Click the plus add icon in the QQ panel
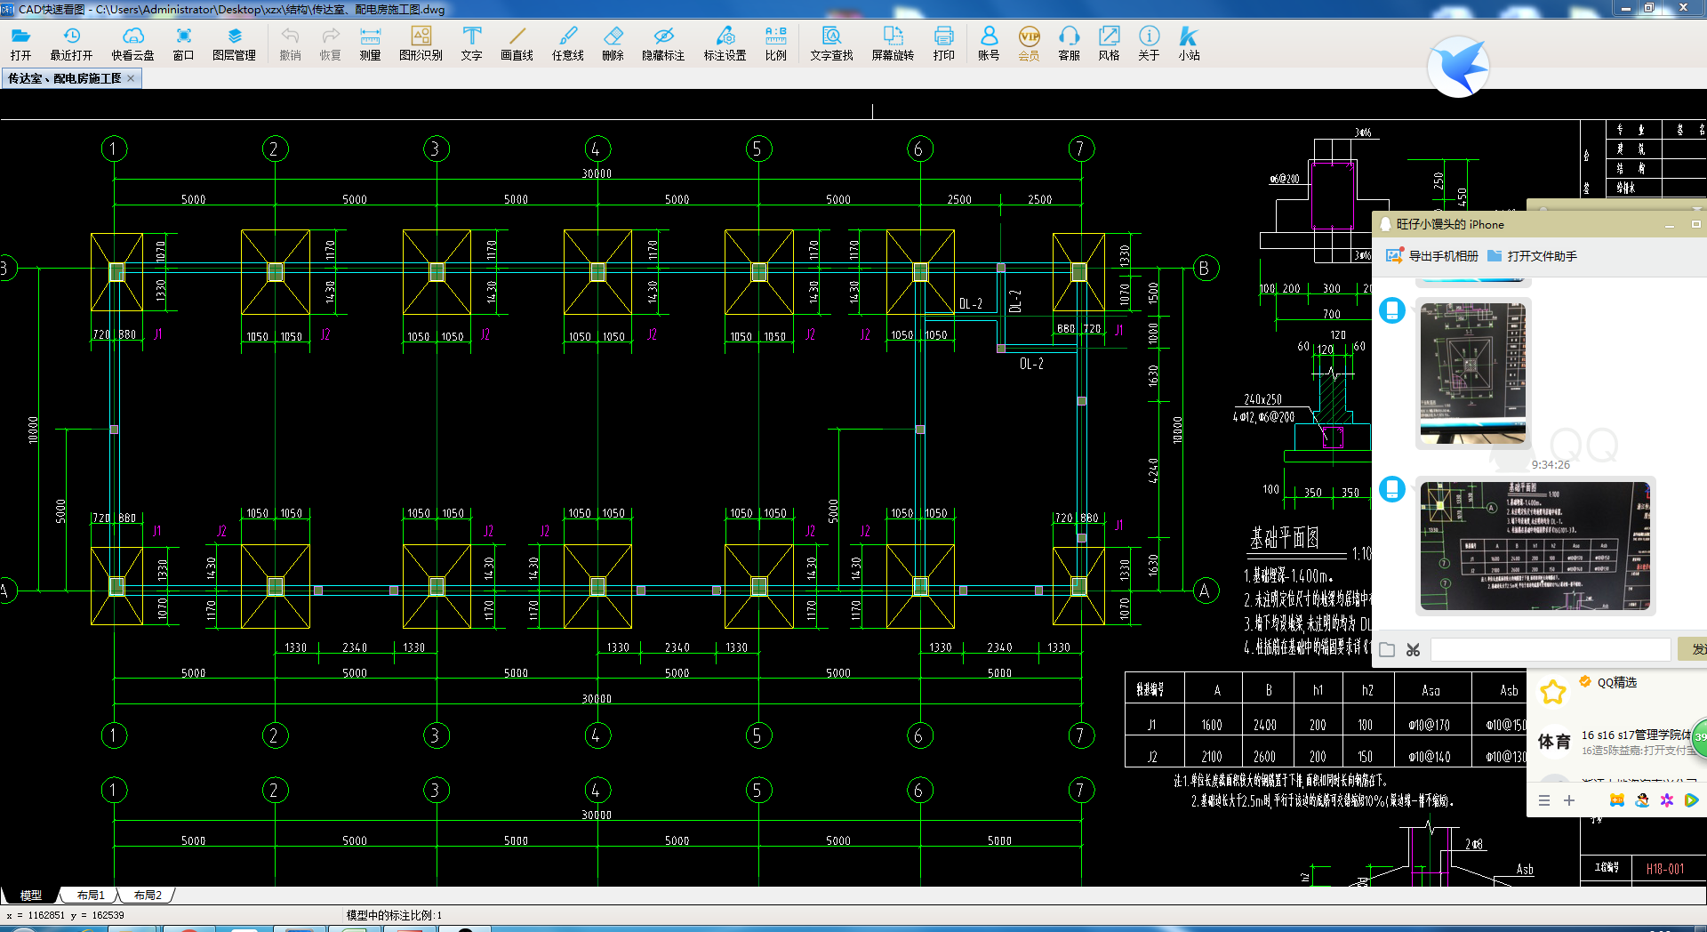The height and width of the screenshot is (932, 1707). [1569, 800]
